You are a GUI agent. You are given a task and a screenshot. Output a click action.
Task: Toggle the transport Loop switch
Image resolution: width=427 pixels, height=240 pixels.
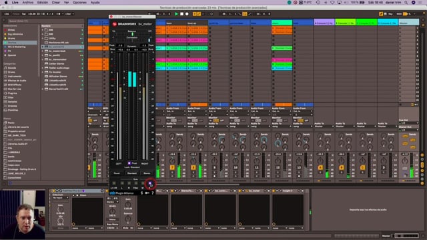[245, 14]
